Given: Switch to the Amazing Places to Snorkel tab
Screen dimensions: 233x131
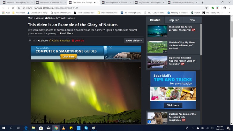Looking at the screenshot, I should [117, 3].
